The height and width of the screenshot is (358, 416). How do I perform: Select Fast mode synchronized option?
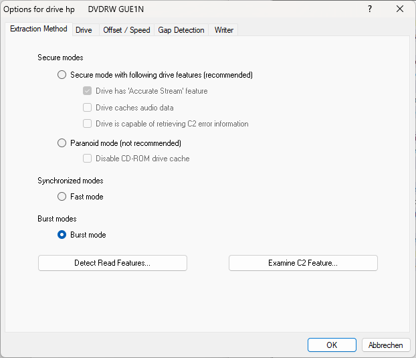click(x=62, y=197)
